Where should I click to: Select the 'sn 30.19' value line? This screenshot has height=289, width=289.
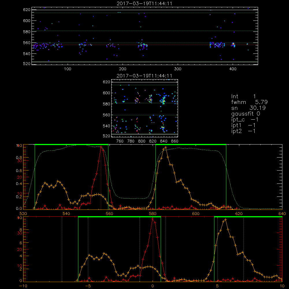248,108
